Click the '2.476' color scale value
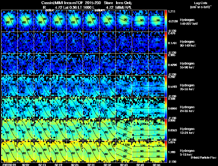 (x=172, y=33)
